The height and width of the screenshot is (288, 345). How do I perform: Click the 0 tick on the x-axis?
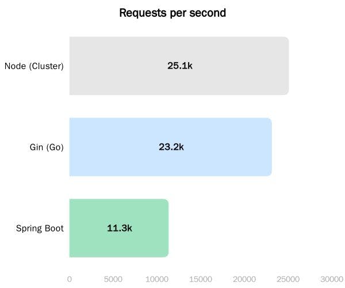click(70, 279)
